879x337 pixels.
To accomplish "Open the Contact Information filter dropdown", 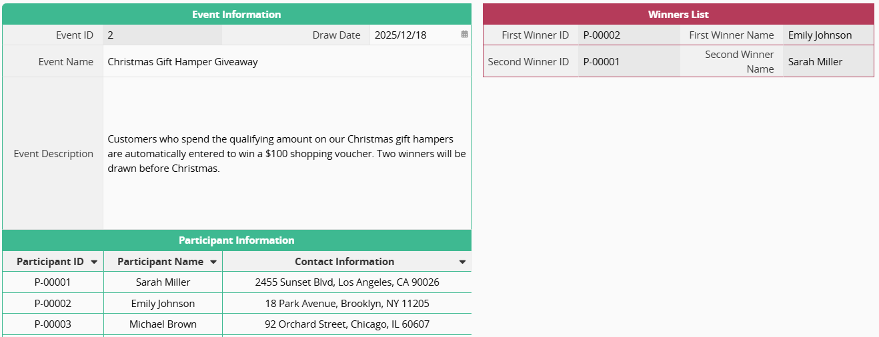I will click(462, 262).
